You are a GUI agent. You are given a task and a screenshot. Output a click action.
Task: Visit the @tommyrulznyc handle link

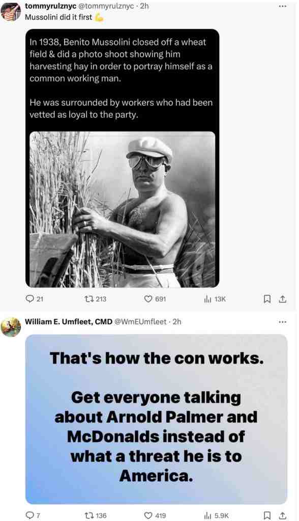[106, 6]
